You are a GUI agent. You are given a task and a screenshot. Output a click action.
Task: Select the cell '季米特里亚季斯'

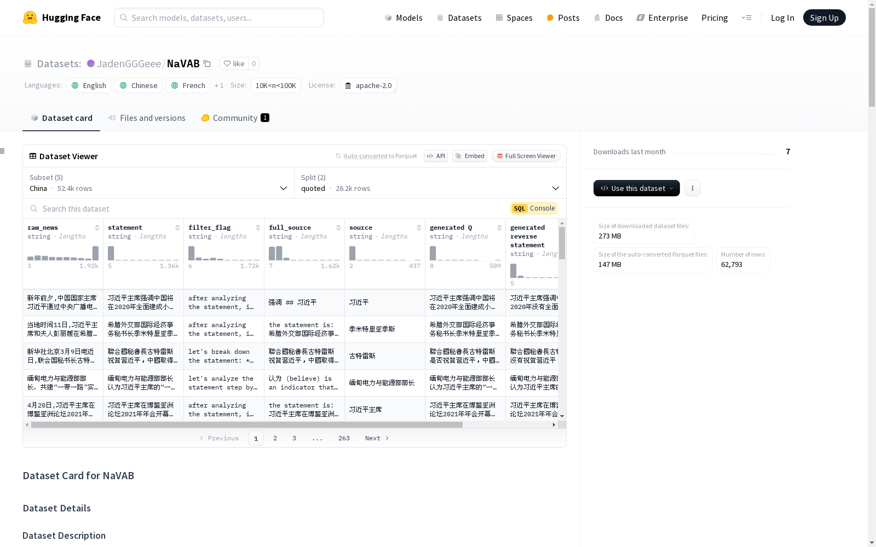(x=385, y=329)
